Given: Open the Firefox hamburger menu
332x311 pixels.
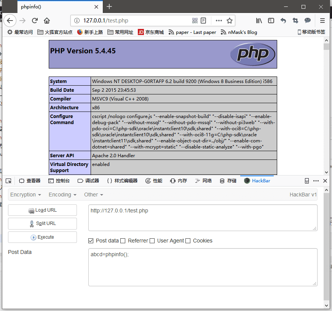Looking at the screenshot, I should (x=322, y=21).
